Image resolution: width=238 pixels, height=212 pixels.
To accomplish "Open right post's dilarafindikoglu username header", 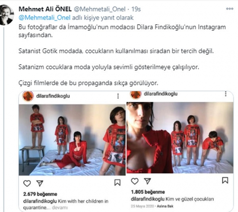I will click(161, 94).
